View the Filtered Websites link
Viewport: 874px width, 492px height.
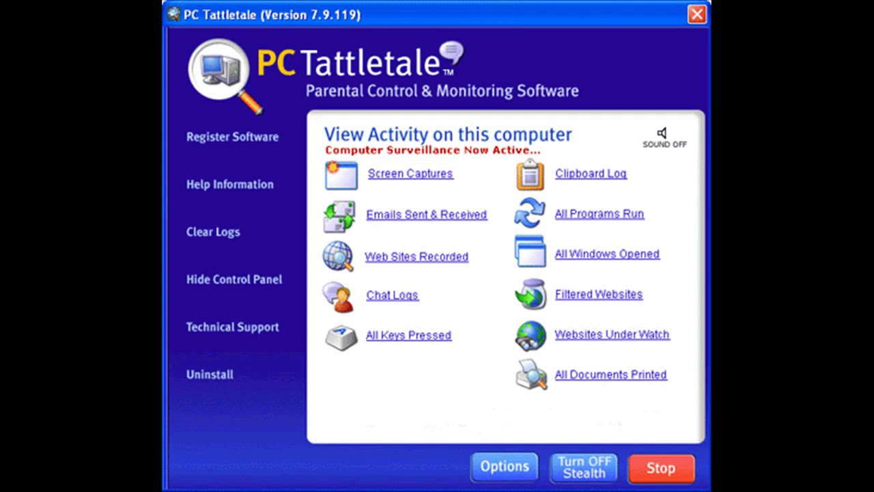599,295
